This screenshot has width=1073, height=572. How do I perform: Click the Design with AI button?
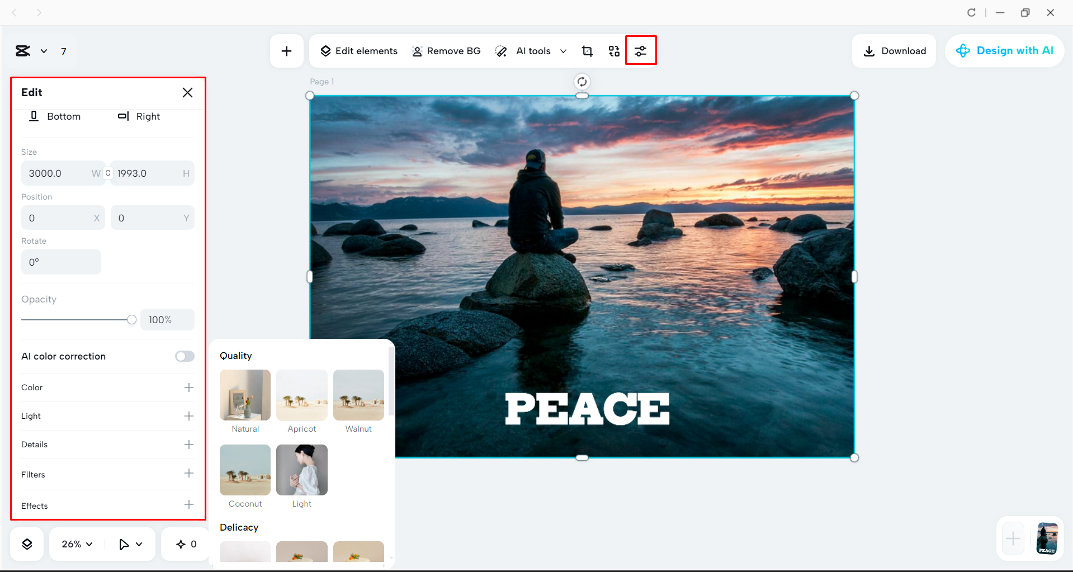1005,50
